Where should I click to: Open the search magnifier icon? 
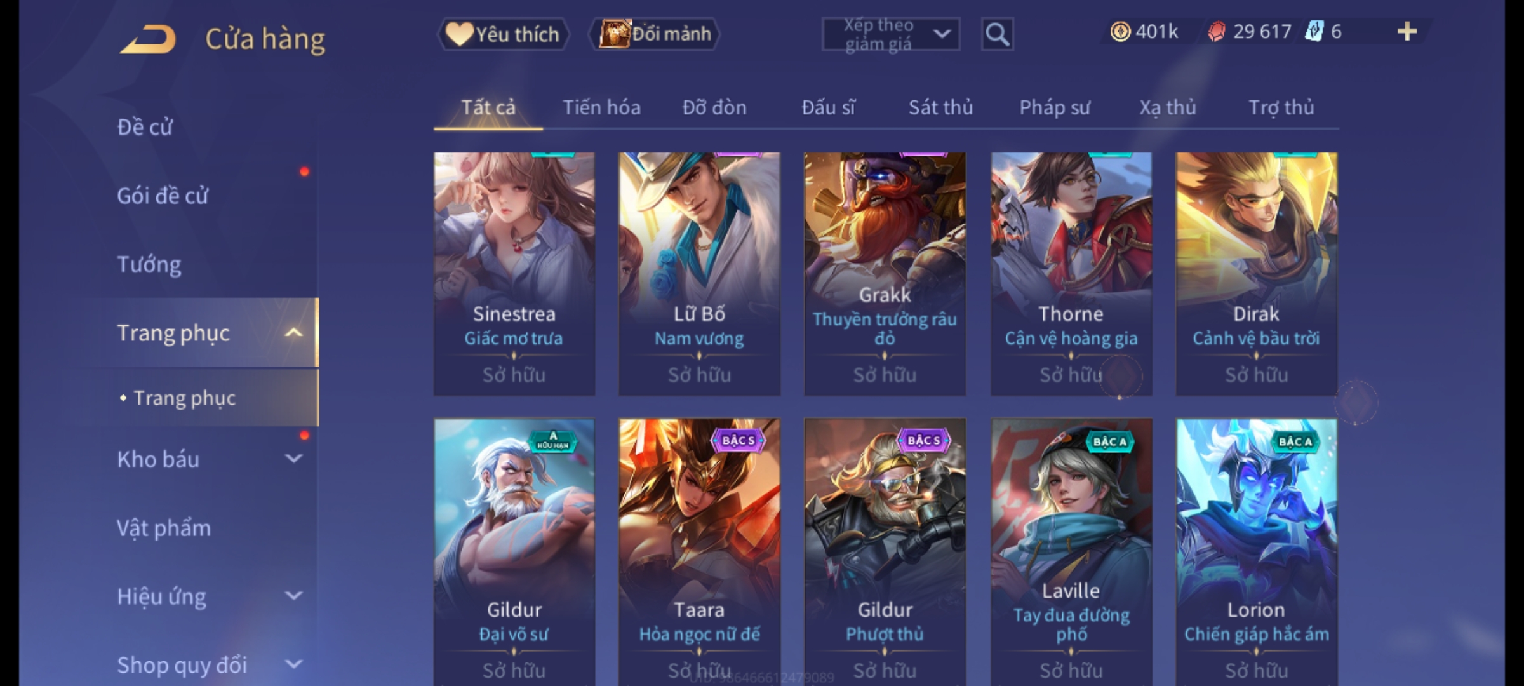pos(997,34)
